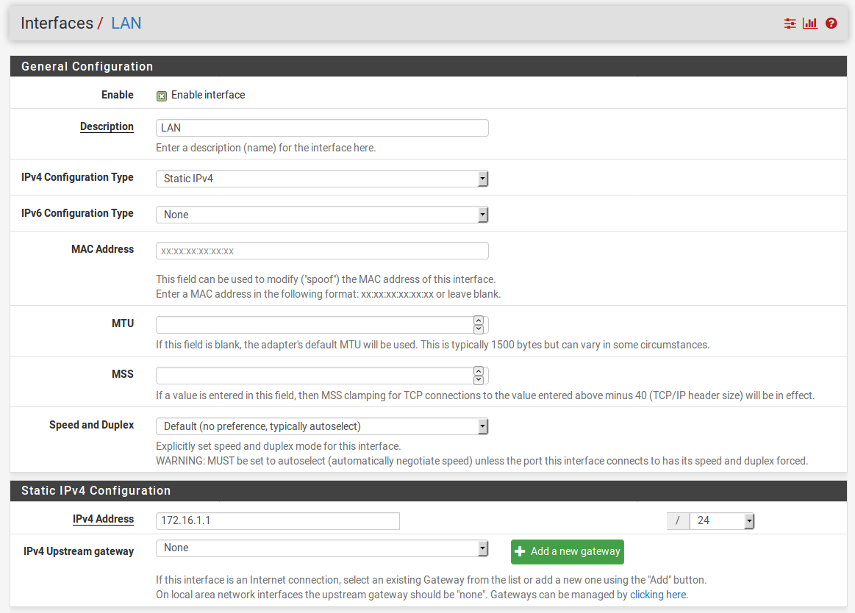Click the MTU input field
This screenshot has height=613, width=855.
tap(313, 325)
